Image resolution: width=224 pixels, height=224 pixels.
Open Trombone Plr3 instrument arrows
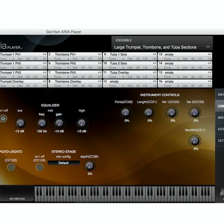[100, 72]
